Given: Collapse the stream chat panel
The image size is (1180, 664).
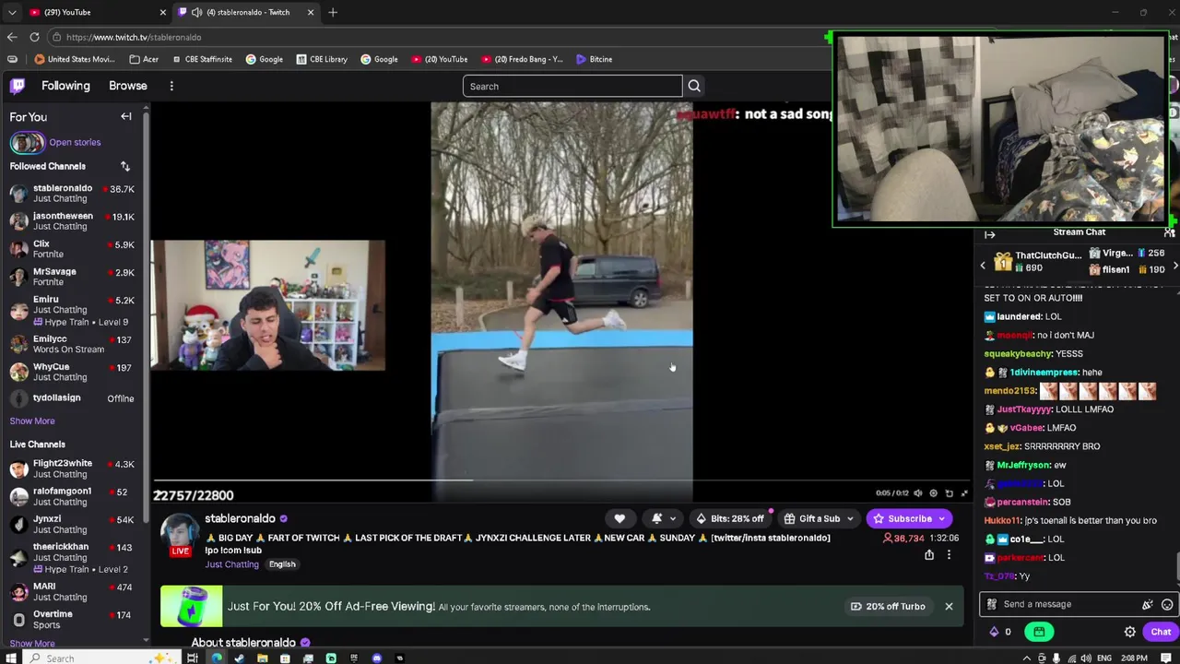Looking at the screenshot, I should pyautogui.click(x=989, y=234).
